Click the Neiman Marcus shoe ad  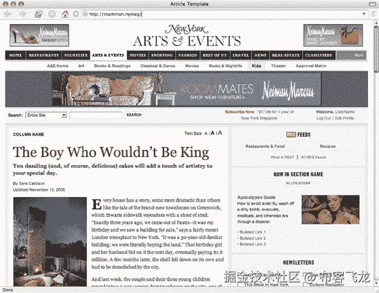point(39,35)
